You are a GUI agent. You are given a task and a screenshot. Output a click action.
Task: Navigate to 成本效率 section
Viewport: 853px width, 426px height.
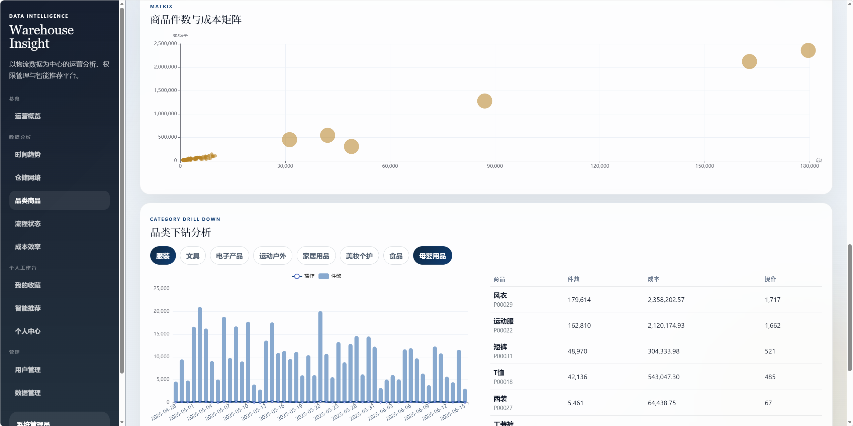tap(28, 247)
